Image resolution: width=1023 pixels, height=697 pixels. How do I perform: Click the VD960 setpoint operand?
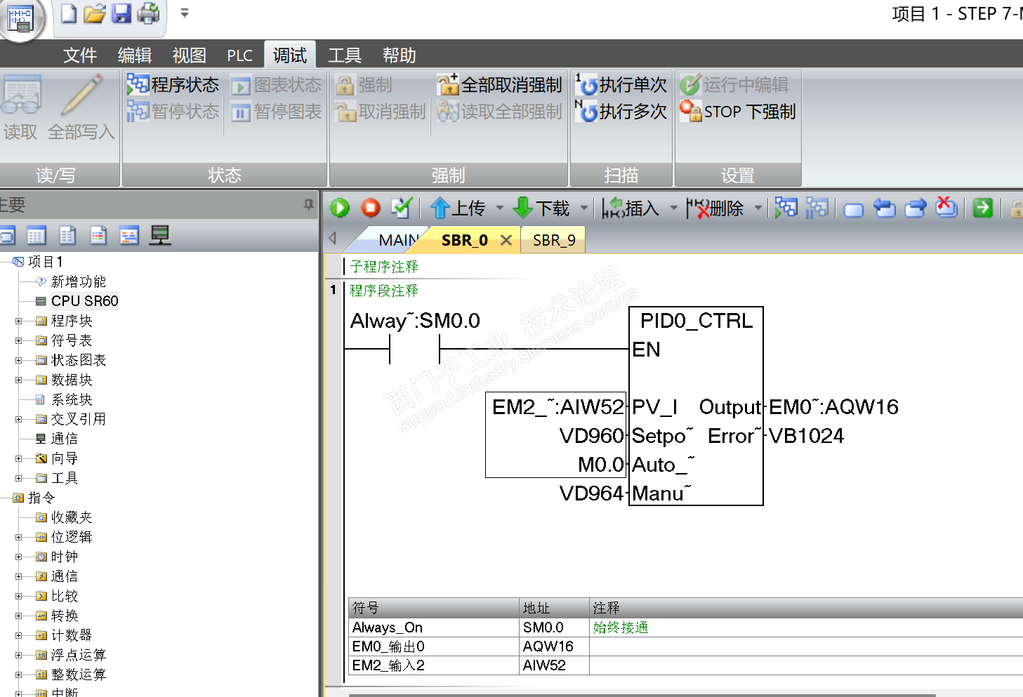tap(592, 436)
